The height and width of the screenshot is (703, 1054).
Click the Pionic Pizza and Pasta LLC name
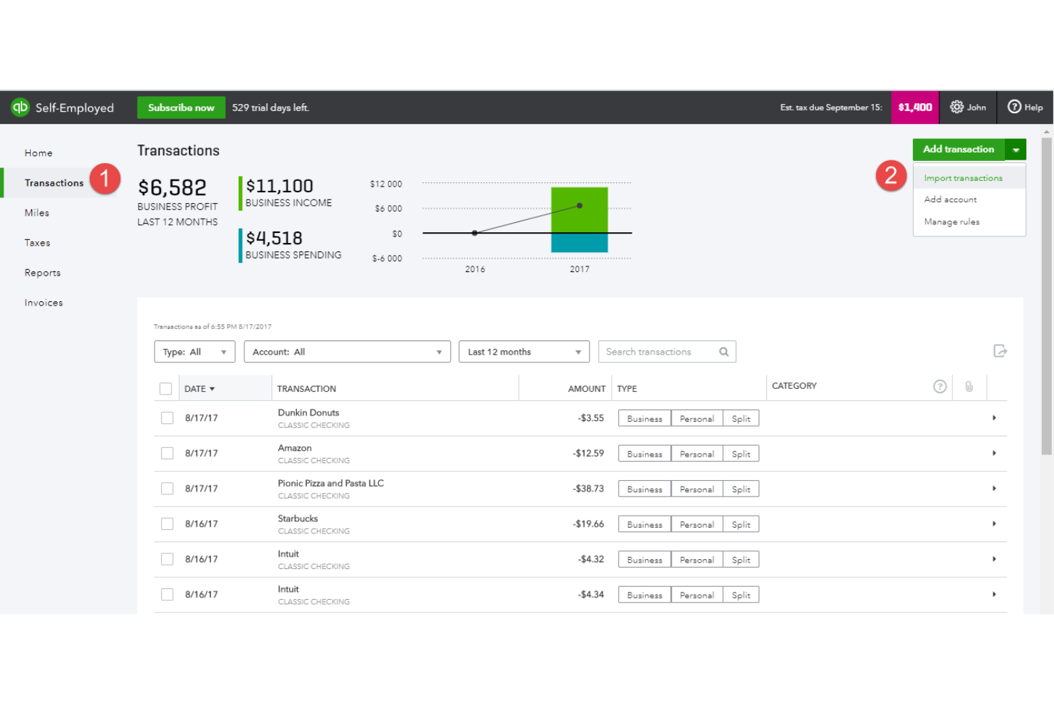[330, 483]
